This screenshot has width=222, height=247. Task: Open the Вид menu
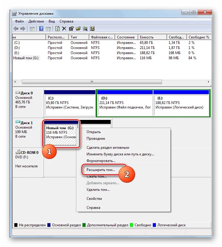point(52,21)
